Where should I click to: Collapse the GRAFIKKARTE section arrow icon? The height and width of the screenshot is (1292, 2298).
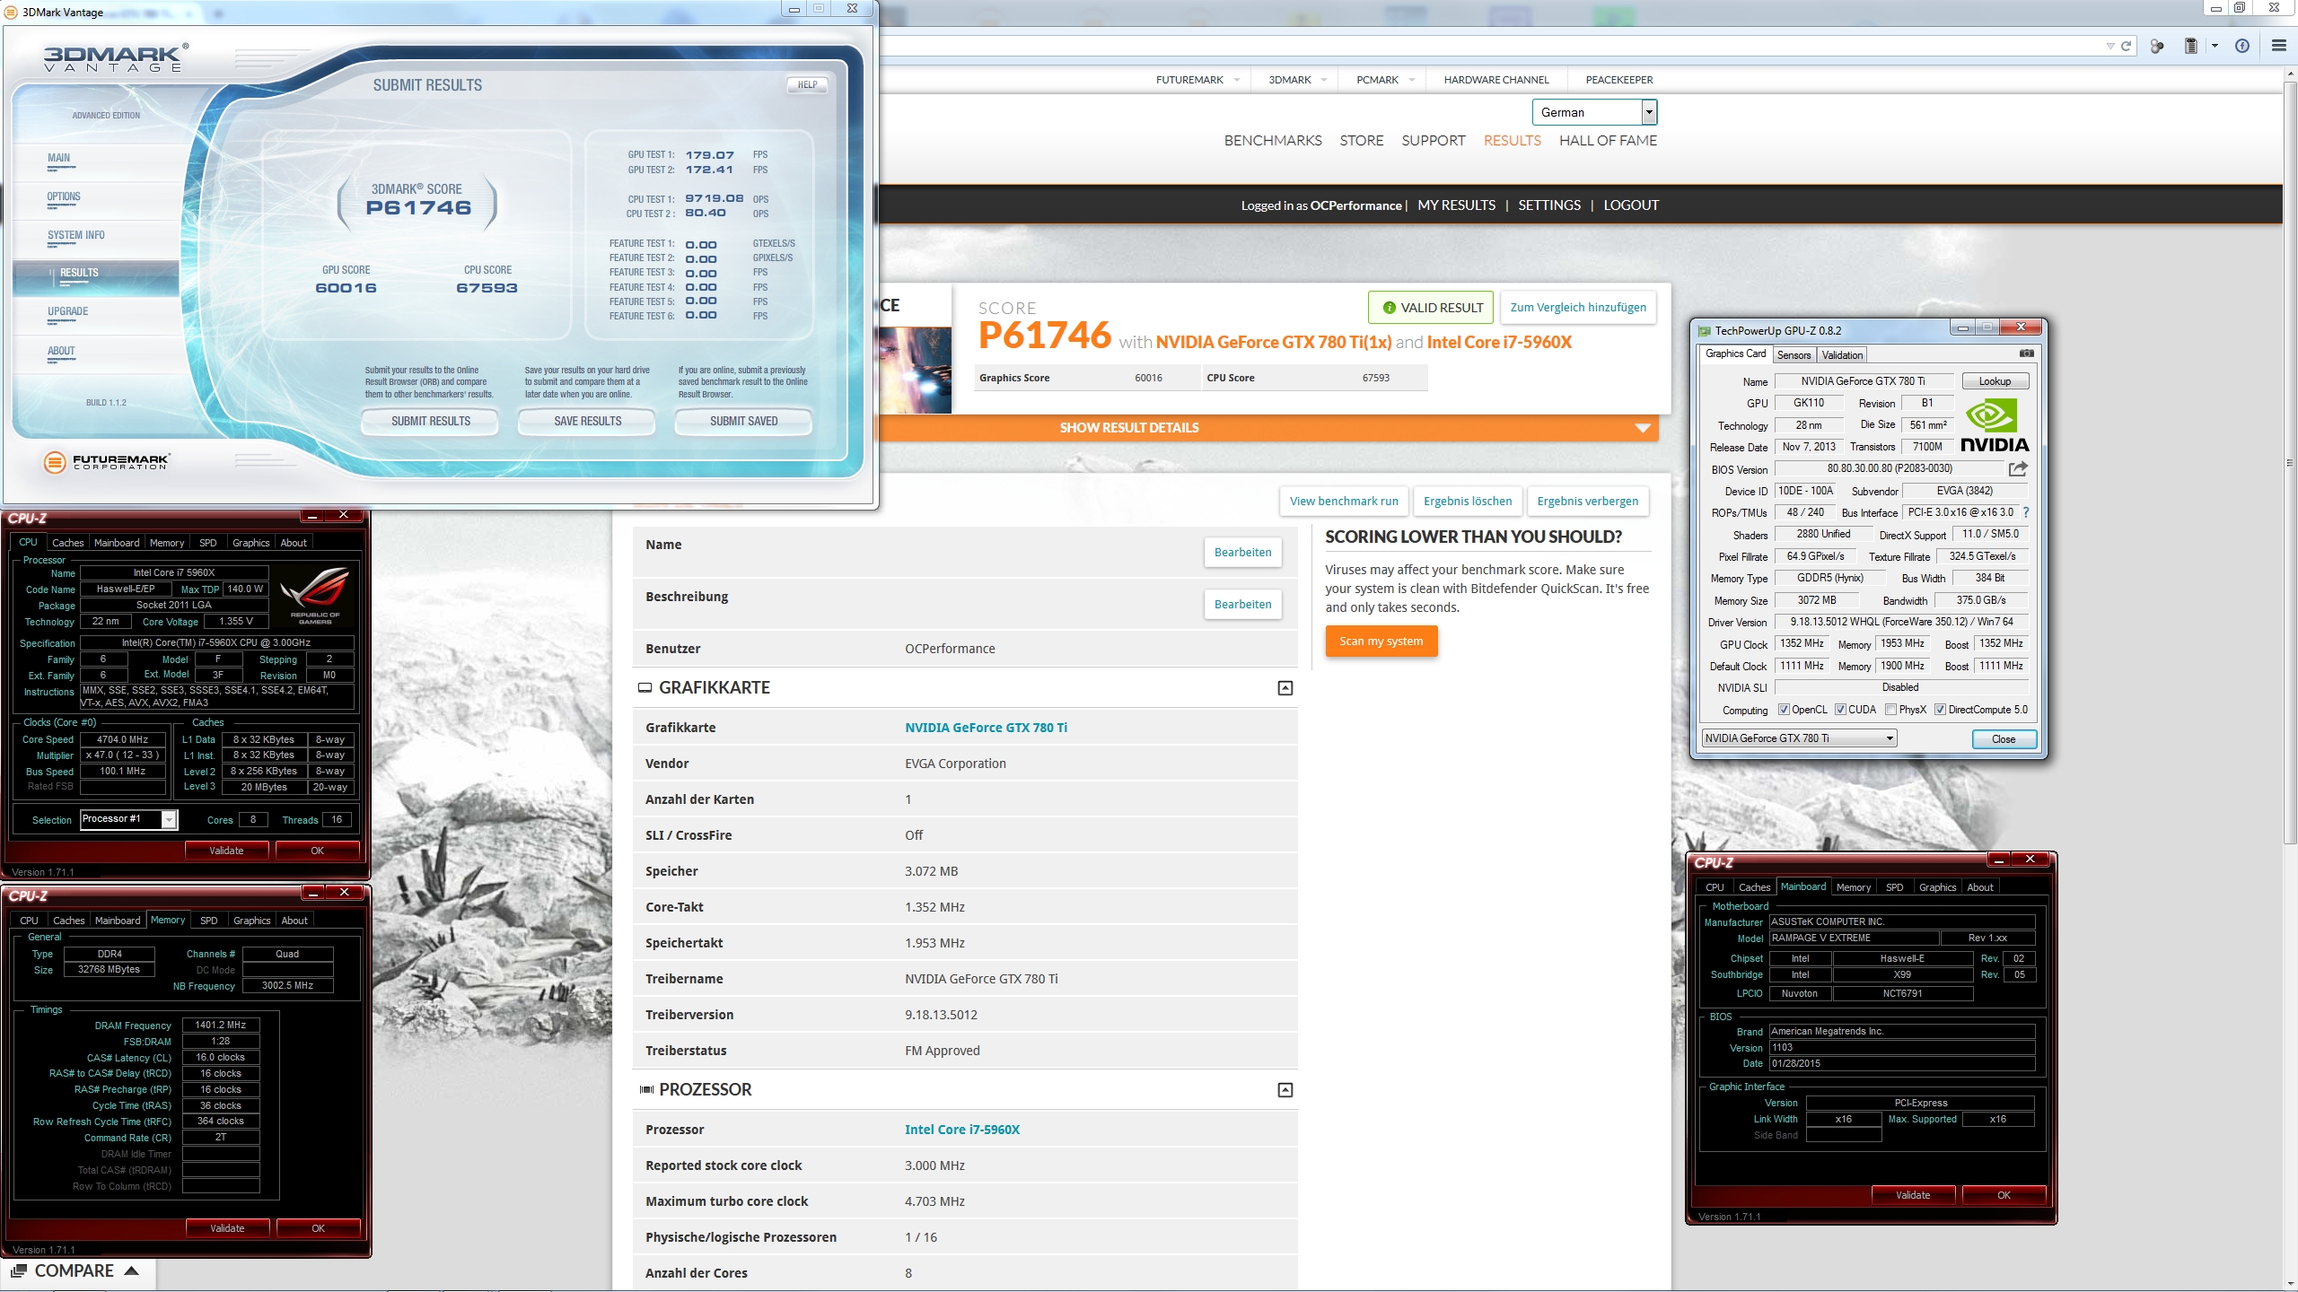pos(1285,688)
